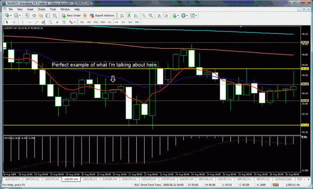The image size is (313, 189).
Task: Switch to the D1 daily timeframe
Action: [123, 22]
